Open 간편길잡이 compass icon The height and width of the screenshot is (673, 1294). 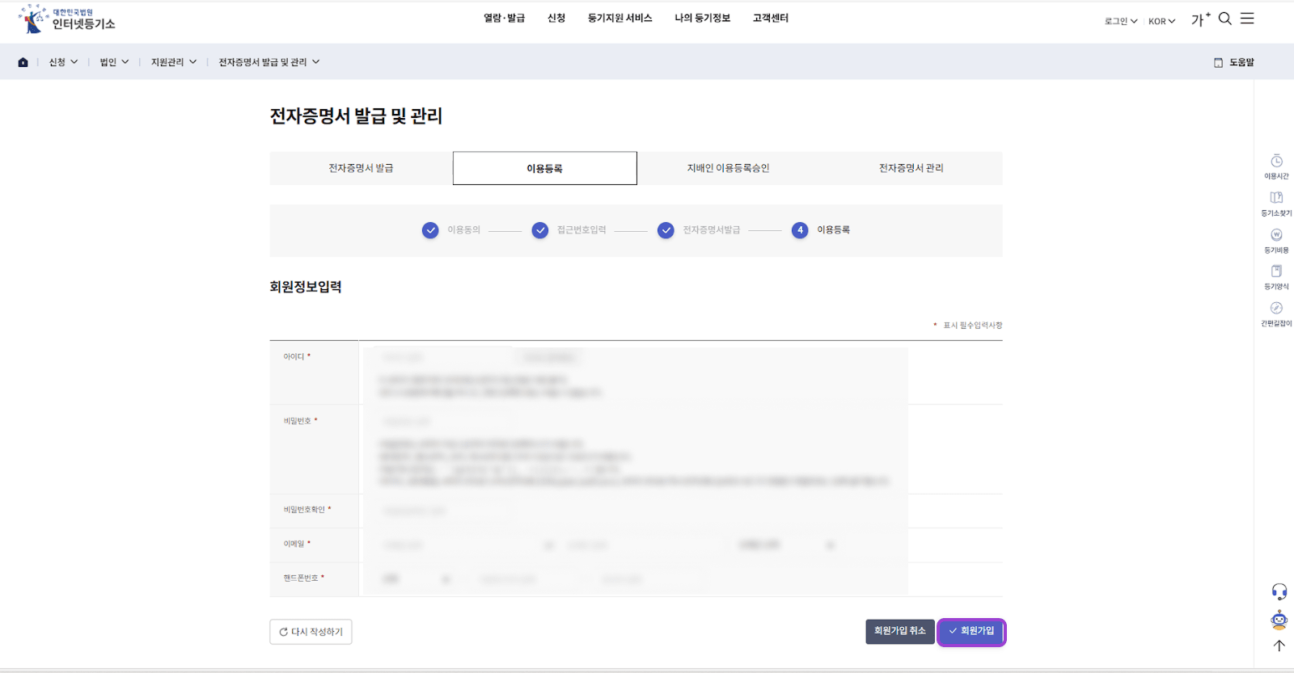1276,314
